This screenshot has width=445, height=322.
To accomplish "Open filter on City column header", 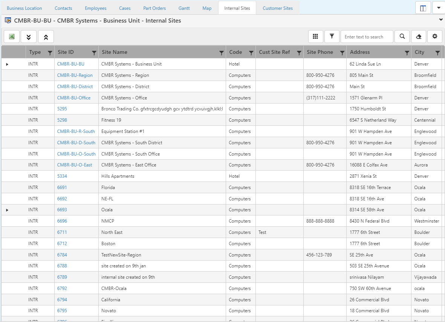I will 437,53.
